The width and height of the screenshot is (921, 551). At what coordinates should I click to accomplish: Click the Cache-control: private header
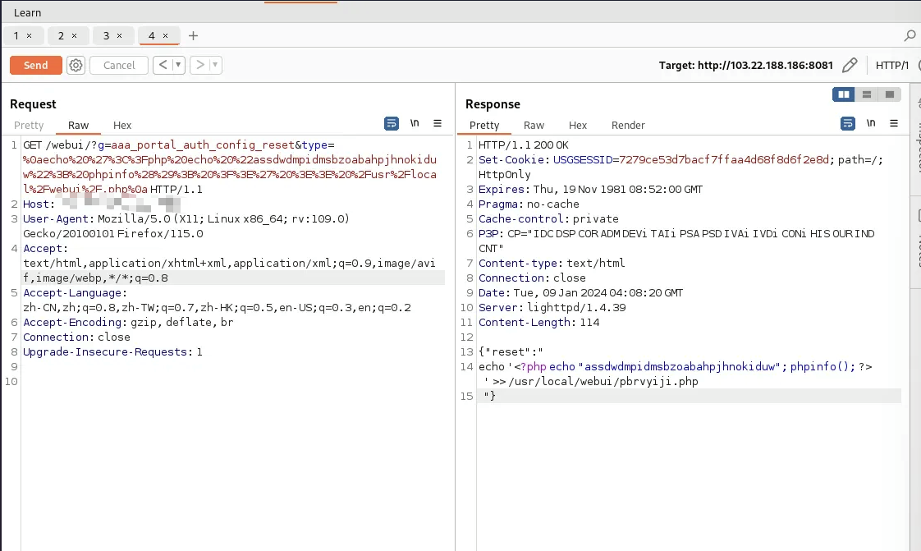point(548,218)
